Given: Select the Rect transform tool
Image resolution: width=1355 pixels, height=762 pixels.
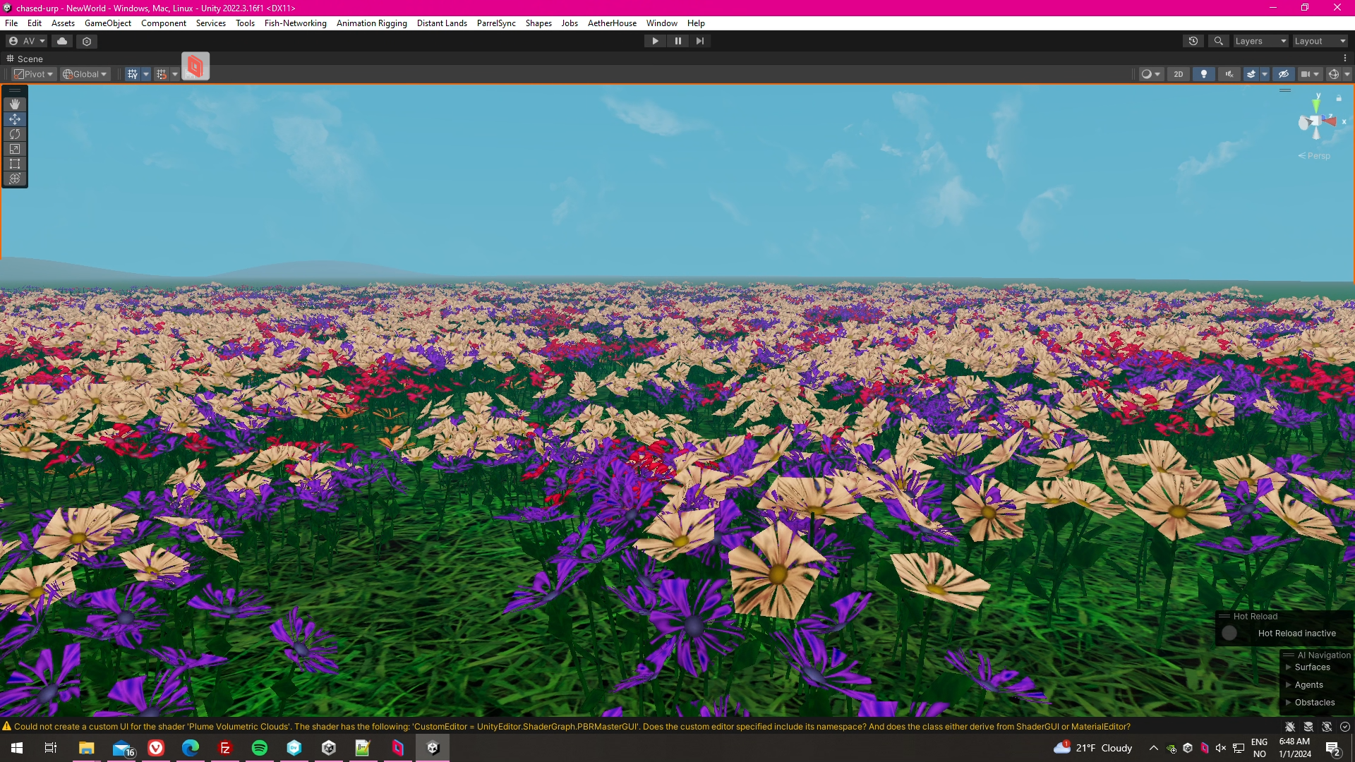Looking at the screenshot, I should [15, 164].
